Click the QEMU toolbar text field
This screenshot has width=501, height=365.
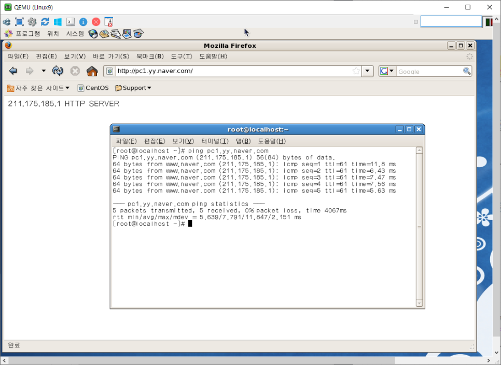coord(451,22)
